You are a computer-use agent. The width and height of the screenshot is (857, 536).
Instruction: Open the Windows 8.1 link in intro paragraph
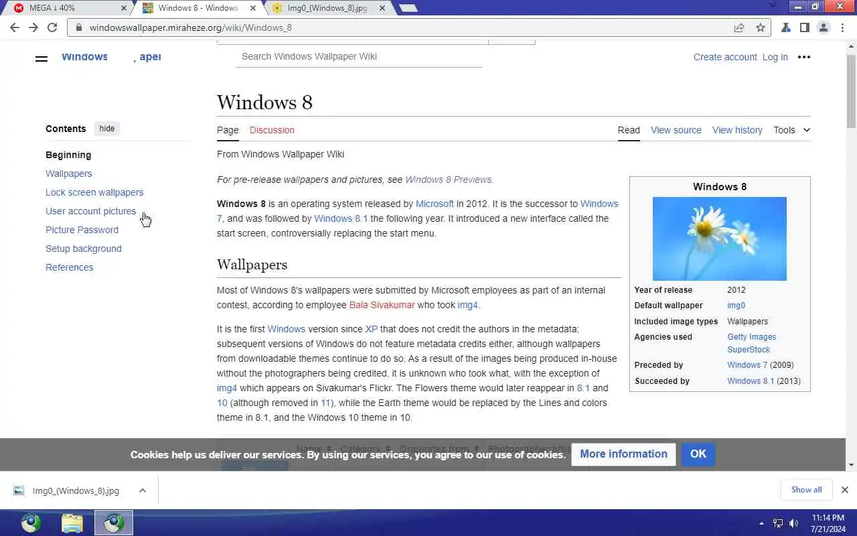[x=341, y=218]
